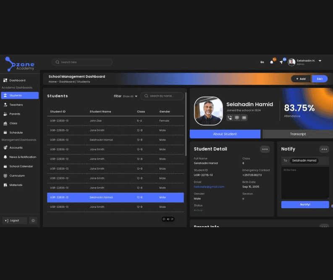Click the Class column header
Viewport: 333px width, 280px height.
(x=141, y=112)
